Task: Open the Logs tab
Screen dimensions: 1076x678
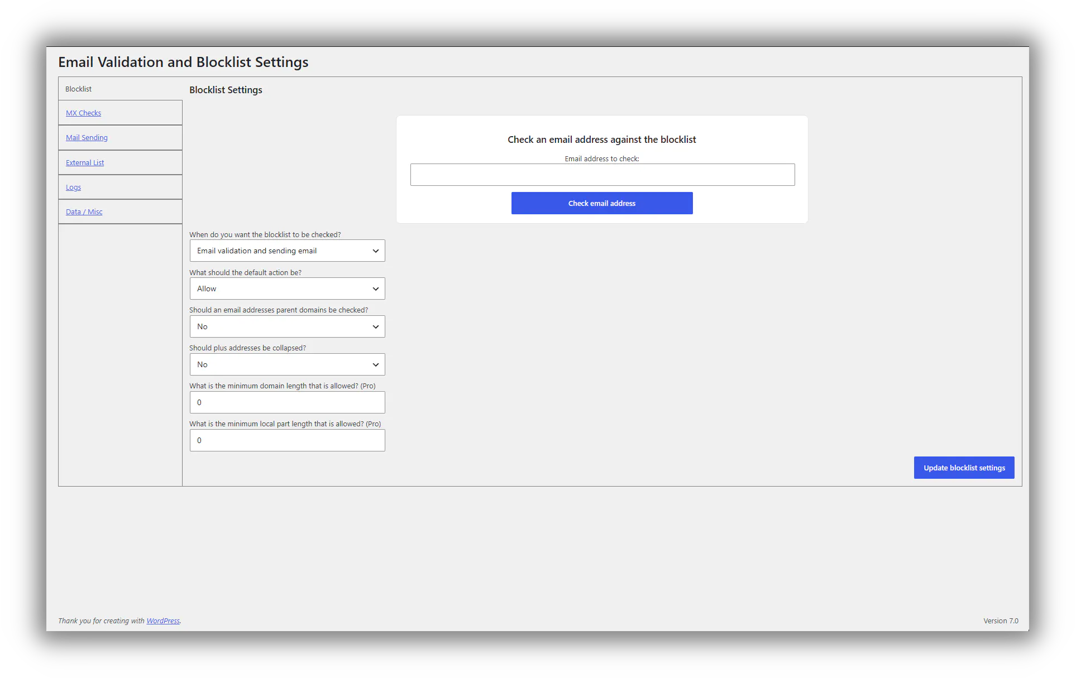Action: point(73,187)
